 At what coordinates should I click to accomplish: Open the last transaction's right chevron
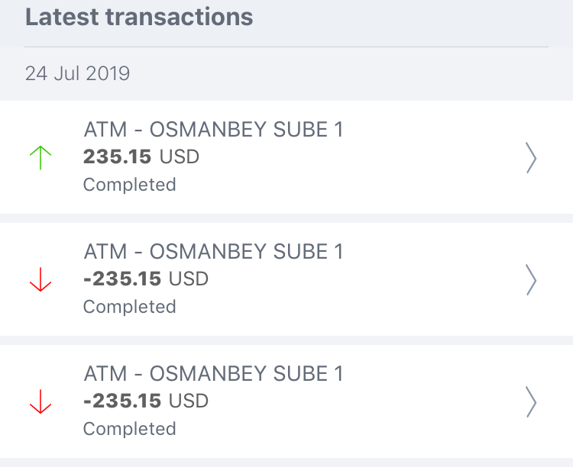pos(531,402)
